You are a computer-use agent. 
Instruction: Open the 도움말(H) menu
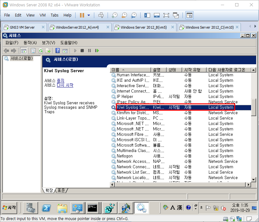point(69,43)
